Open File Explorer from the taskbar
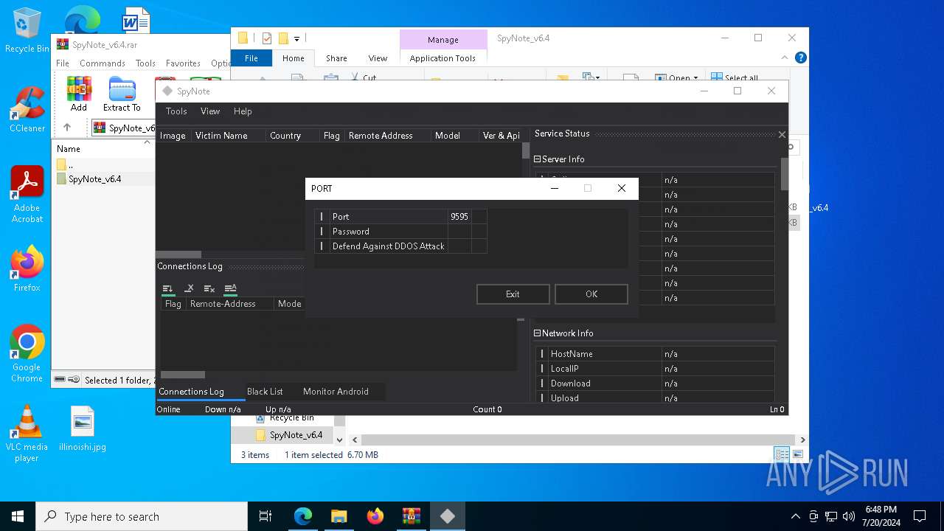This screenshot has width=944, height=531. [339, 516]
